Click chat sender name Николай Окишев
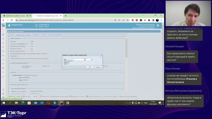212x119 pixels. point(174,46)
